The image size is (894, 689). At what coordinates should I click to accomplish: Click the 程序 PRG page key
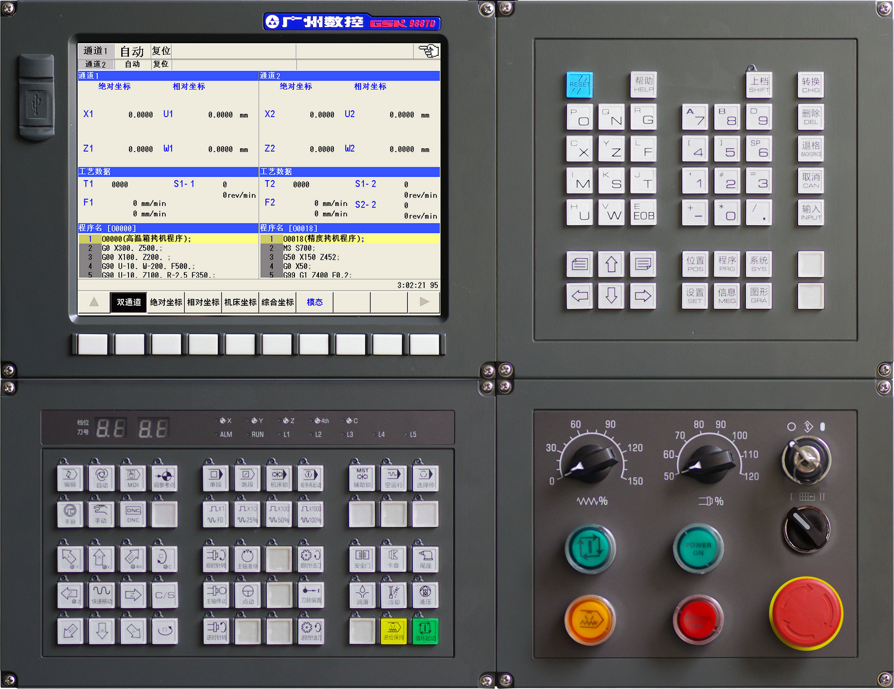[727, 264]
